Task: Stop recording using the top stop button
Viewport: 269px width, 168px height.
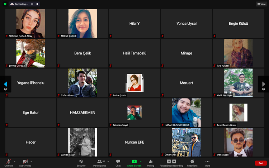Action: pyautogui.click(x=37, y=4)
